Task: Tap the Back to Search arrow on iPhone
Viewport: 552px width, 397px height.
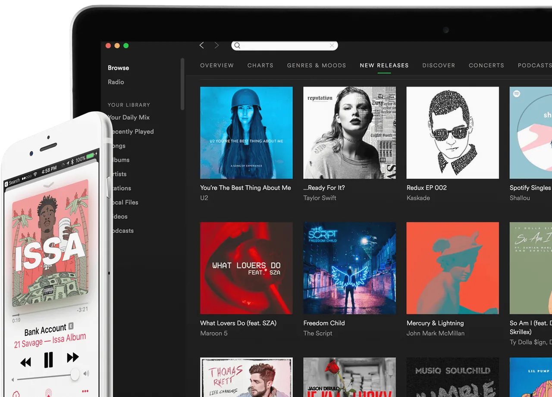Action: (x=6, y=184)
